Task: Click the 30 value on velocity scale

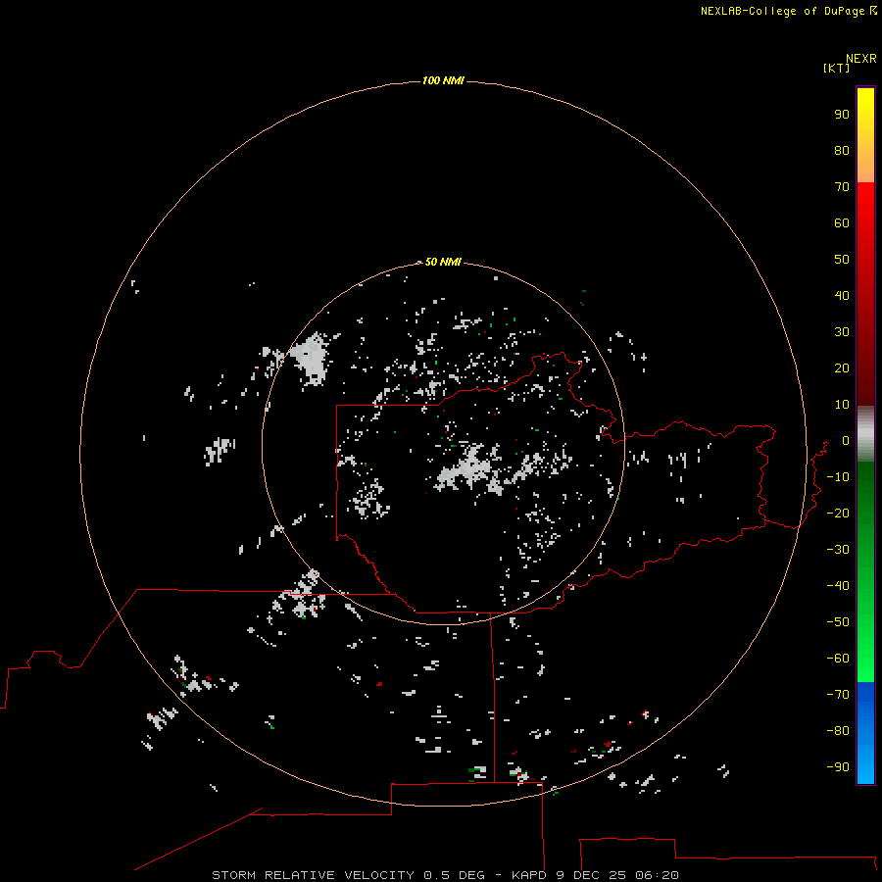Action: (x=842, y=332)
